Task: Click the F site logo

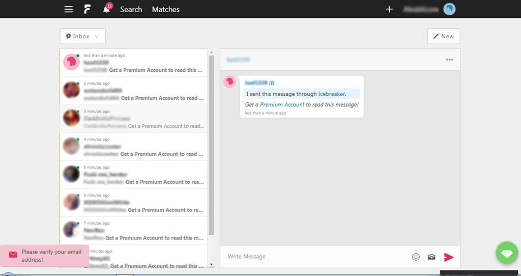Action: (87, 9)
